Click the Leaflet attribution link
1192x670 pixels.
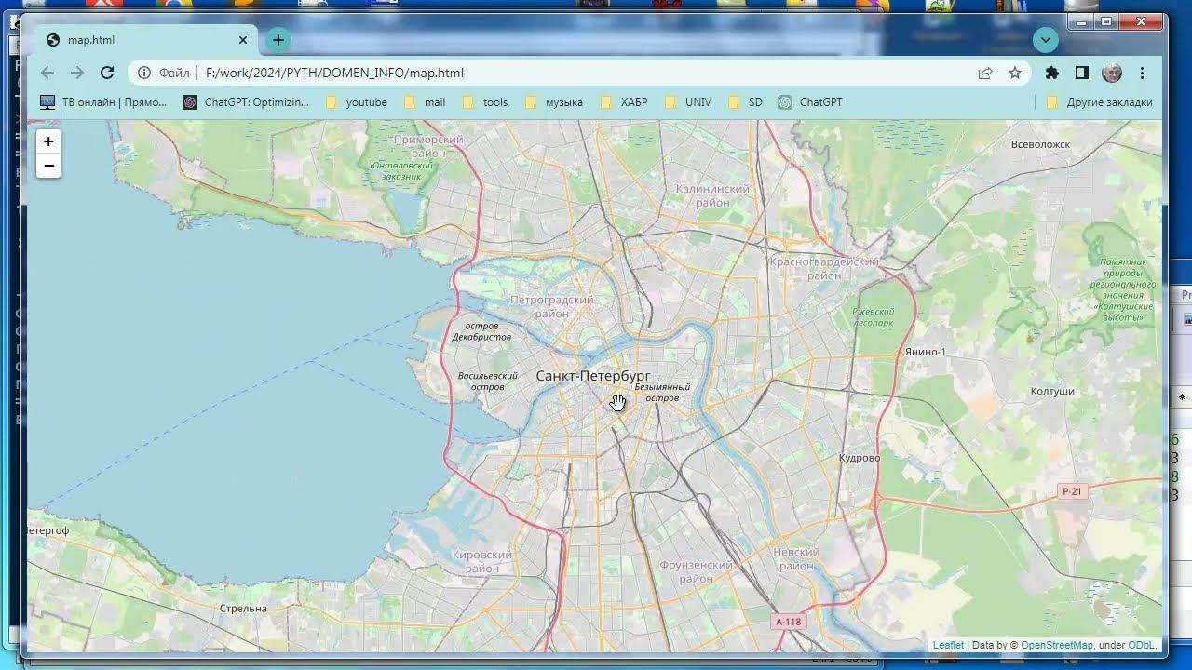click(x=948, y=645)
